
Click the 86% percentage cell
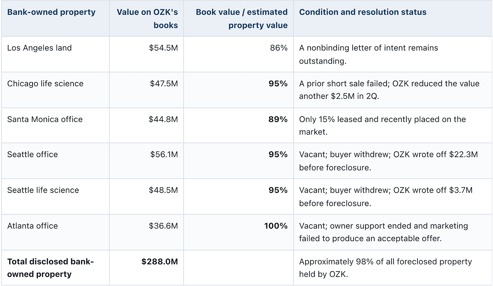click(x=279, y=48)
